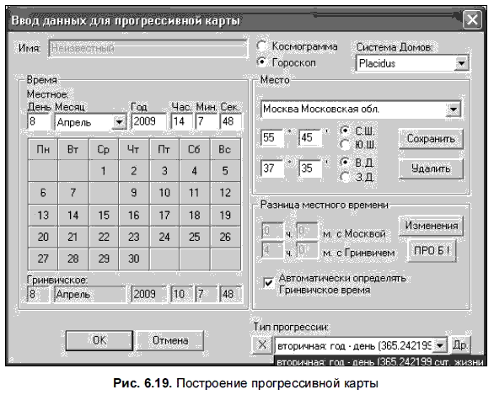The height and width of the screenshot is (395, 494).
Task: Select the Гороскоп radio option
Action: [262, 61]
